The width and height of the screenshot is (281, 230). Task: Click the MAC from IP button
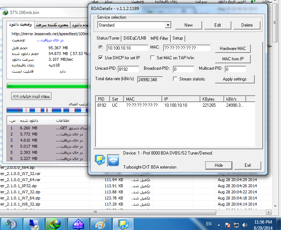[x=233, y=59]
